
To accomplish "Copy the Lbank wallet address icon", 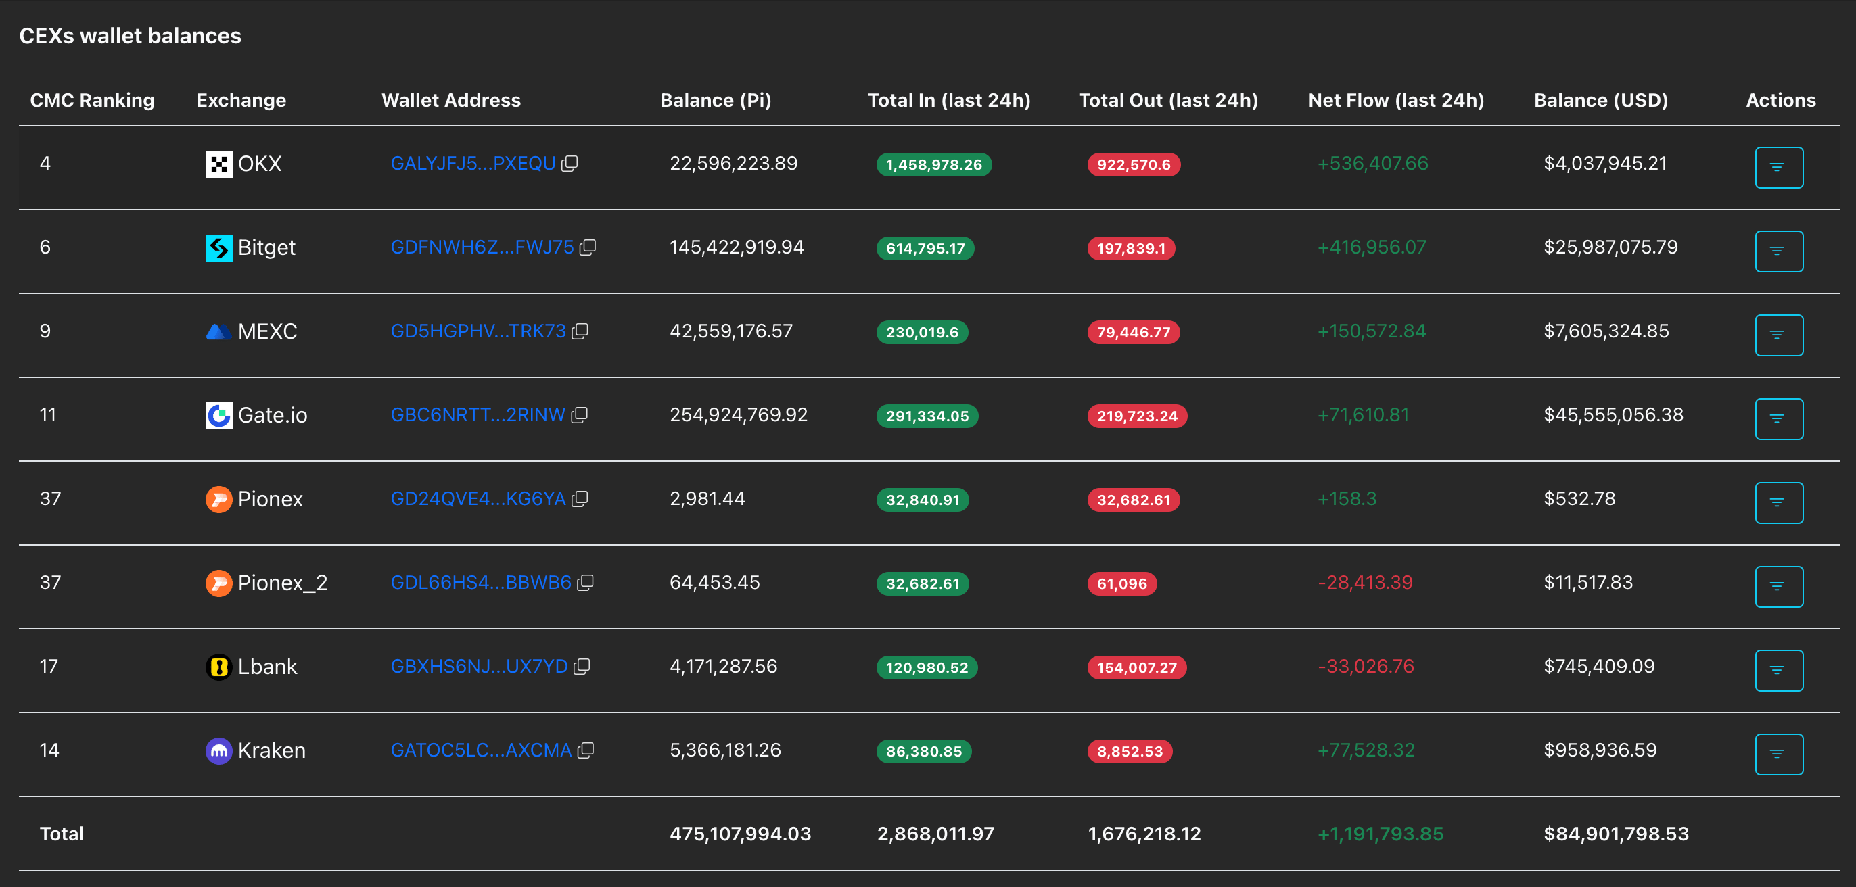I will click(582, 667).
